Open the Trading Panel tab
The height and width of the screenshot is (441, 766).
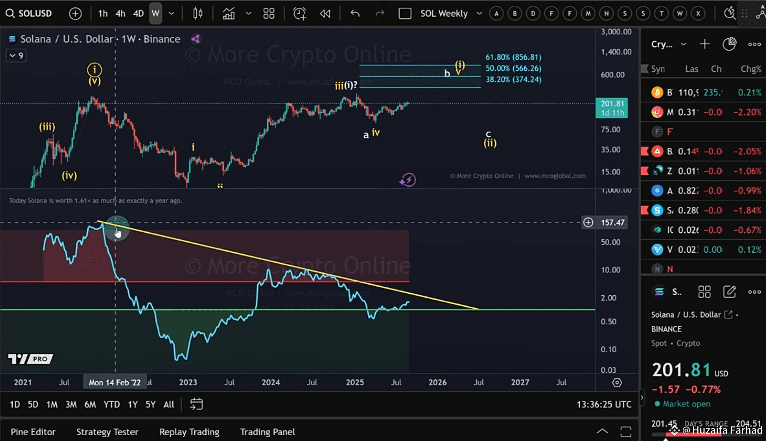click(267, 432)
